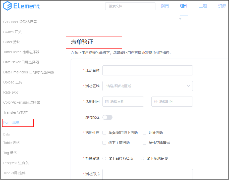This screenshot has width=229, height=180.
Task: Click the small triangle expander above 表单验证
Action: pyautogui.click(x=180, y=19)
